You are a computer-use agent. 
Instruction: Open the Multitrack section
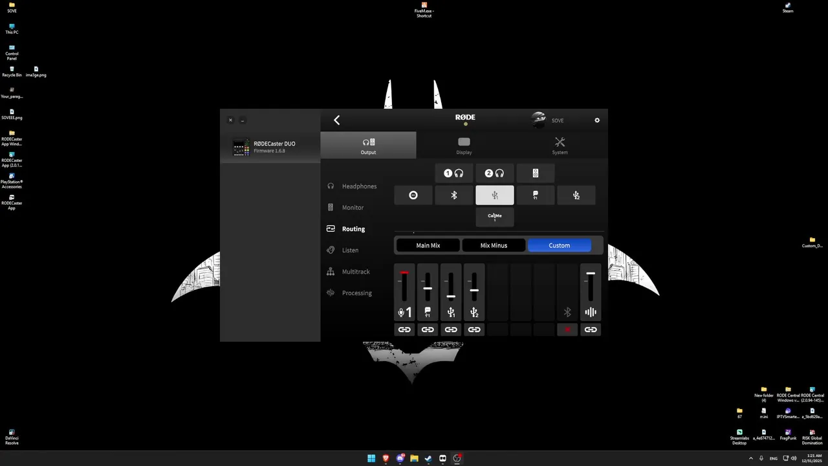(x=349, y=272)
